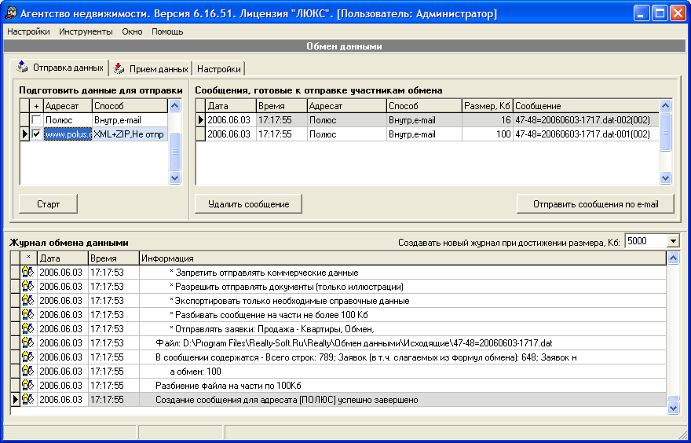Click the journal size field showing 5000
The height and width of the screenshot is (443, 691).
[645, 241]
